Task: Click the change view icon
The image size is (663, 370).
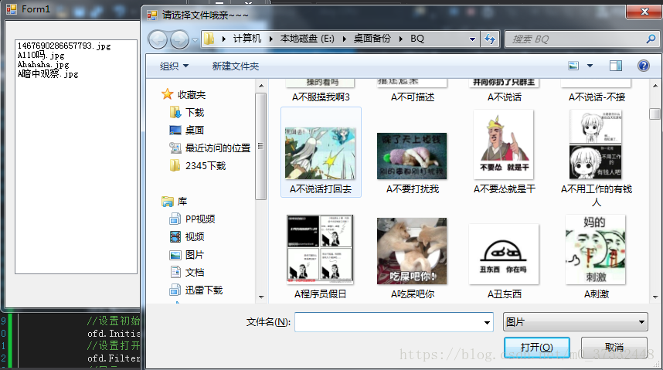Action: pyautogui.click(x=573, y=66)
